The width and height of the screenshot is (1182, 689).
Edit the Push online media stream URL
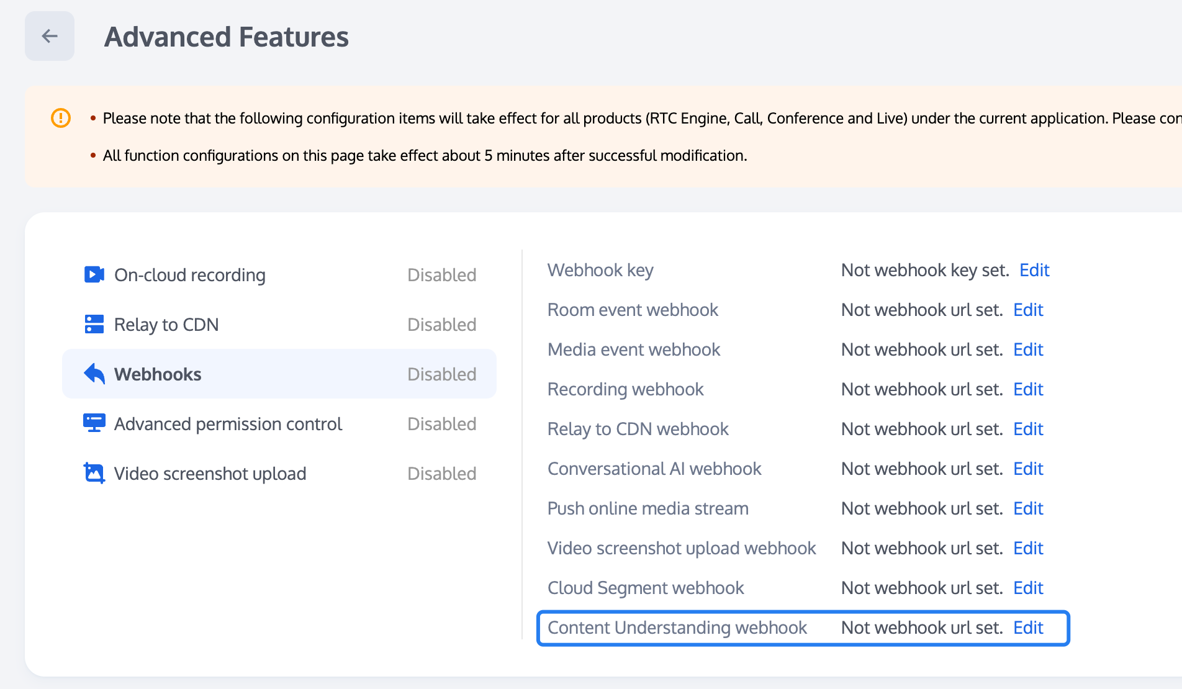1028,508
